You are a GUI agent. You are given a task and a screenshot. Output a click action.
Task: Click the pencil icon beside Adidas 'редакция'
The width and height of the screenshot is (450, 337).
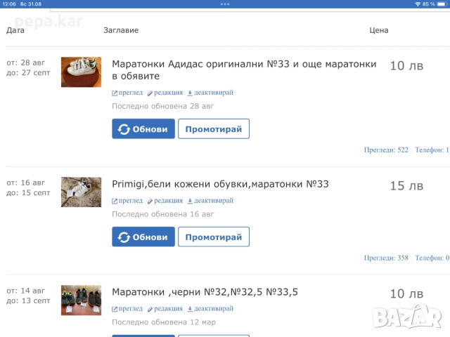tap(150, 93)
